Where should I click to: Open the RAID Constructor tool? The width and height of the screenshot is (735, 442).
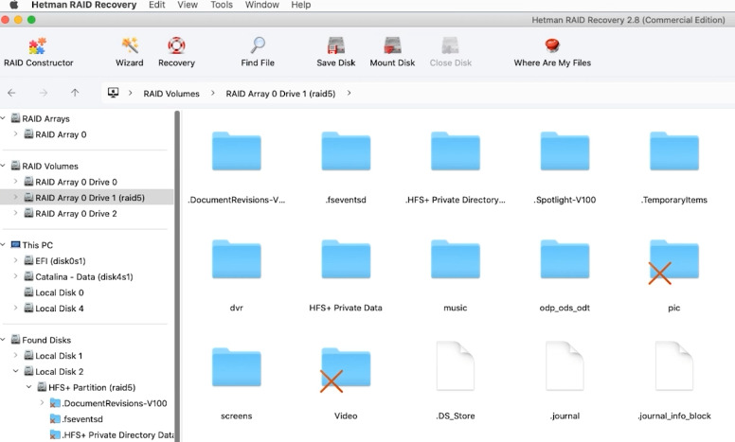(38, 51)
